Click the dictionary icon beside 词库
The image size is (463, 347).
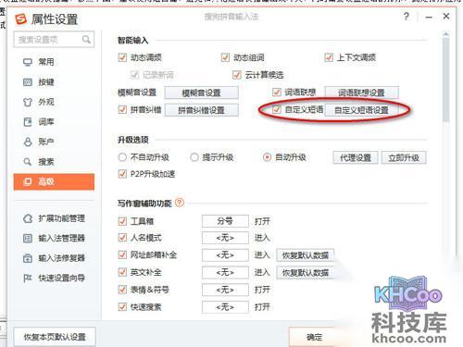tap(28, 122)
